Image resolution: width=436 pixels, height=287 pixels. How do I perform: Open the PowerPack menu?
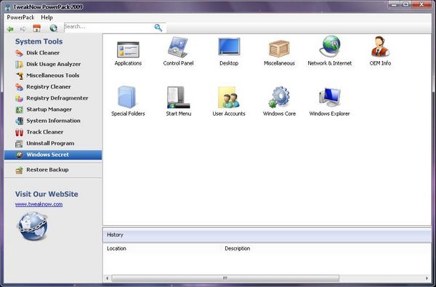coord(20,17)
